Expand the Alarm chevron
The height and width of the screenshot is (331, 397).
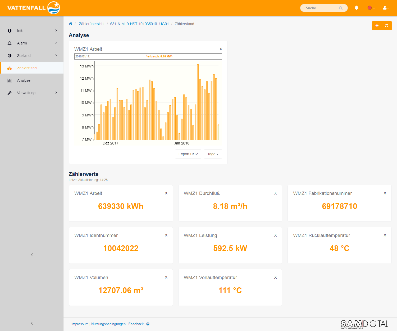click(56, 43)
